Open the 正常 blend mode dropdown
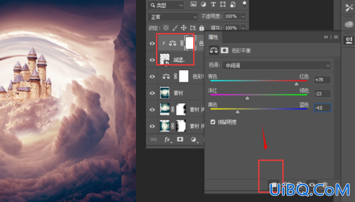This screenshot has width=355, height=202. (173, 17)
